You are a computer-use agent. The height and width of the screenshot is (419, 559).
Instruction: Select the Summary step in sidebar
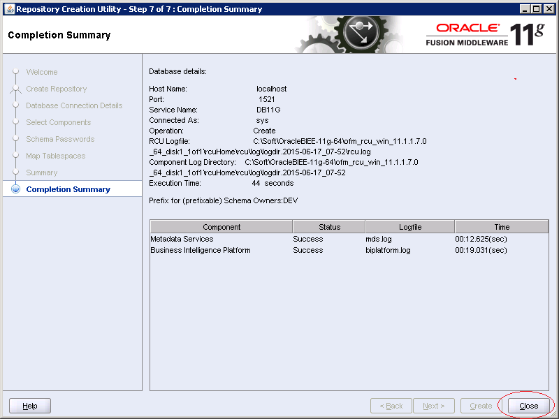click(42, 172)
